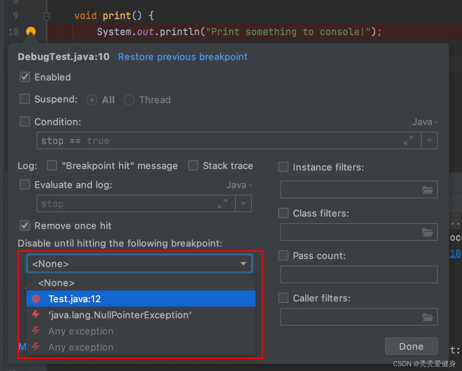Open the Evaluate and log history dropdown
The image size is (462, 371).
tap(243, 204)
